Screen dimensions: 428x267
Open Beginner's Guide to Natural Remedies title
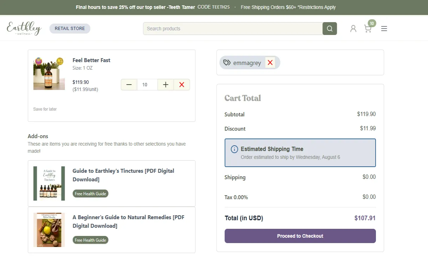pos(128,221)
